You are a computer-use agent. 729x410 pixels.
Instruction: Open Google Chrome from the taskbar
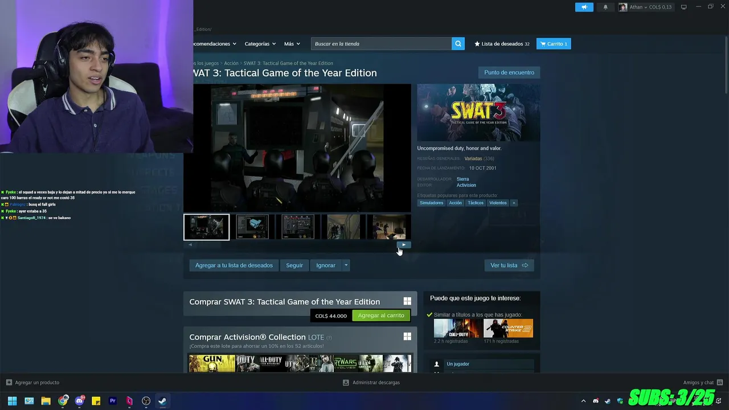click(63, 401)
